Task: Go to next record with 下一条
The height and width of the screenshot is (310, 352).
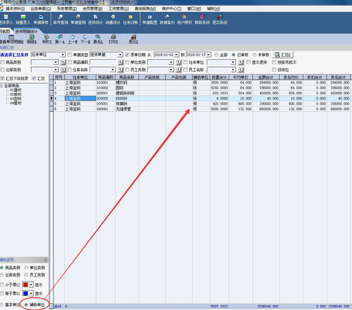Action: tap(86, 39)
